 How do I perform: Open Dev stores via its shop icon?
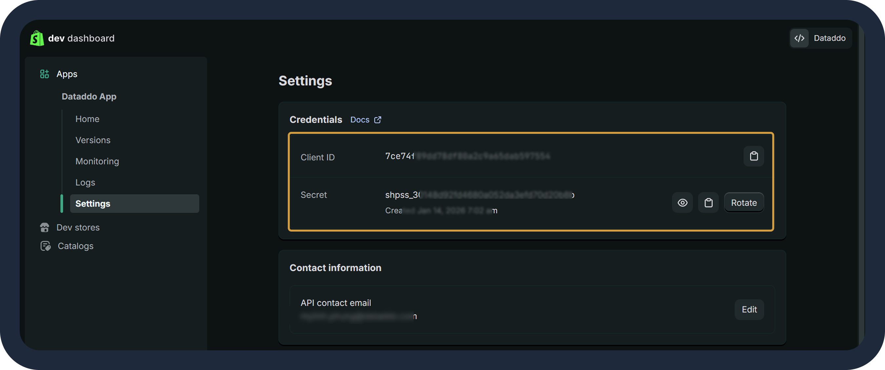[x=45, y=227]
